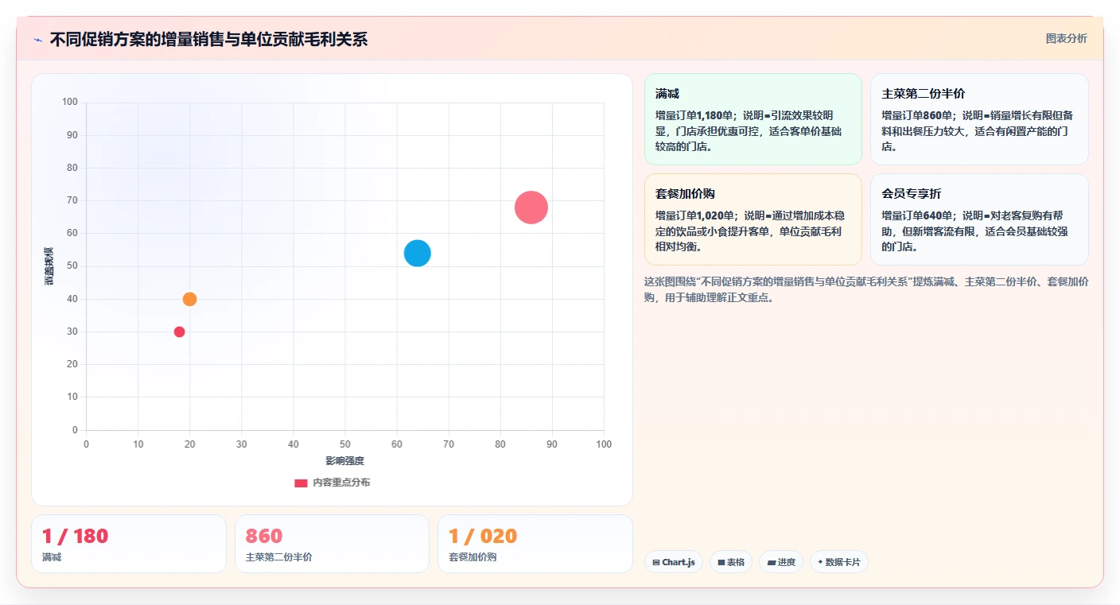Click the 覆盖规模 y-axis title
The height and width of the screenshot is (605, 1120).
tap(49, 266)
